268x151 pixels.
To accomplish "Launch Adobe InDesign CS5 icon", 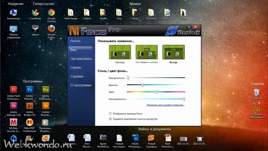I will 13,109.
